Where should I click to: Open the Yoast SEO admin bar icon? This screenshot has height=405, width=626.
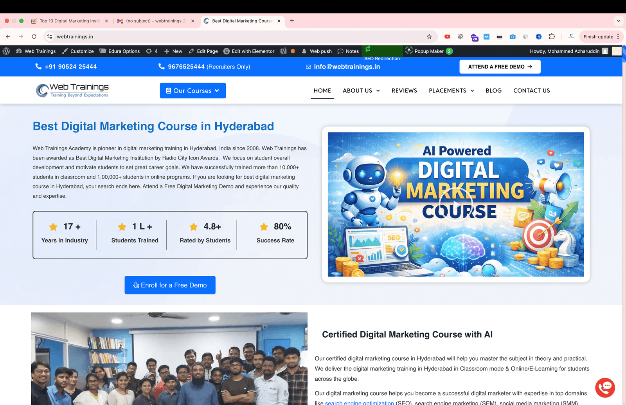point(284,51)
